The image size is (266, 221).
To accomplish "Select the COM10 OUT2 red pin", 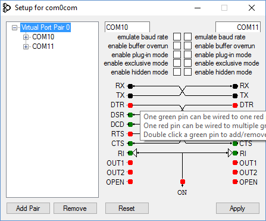I will 130,172.
